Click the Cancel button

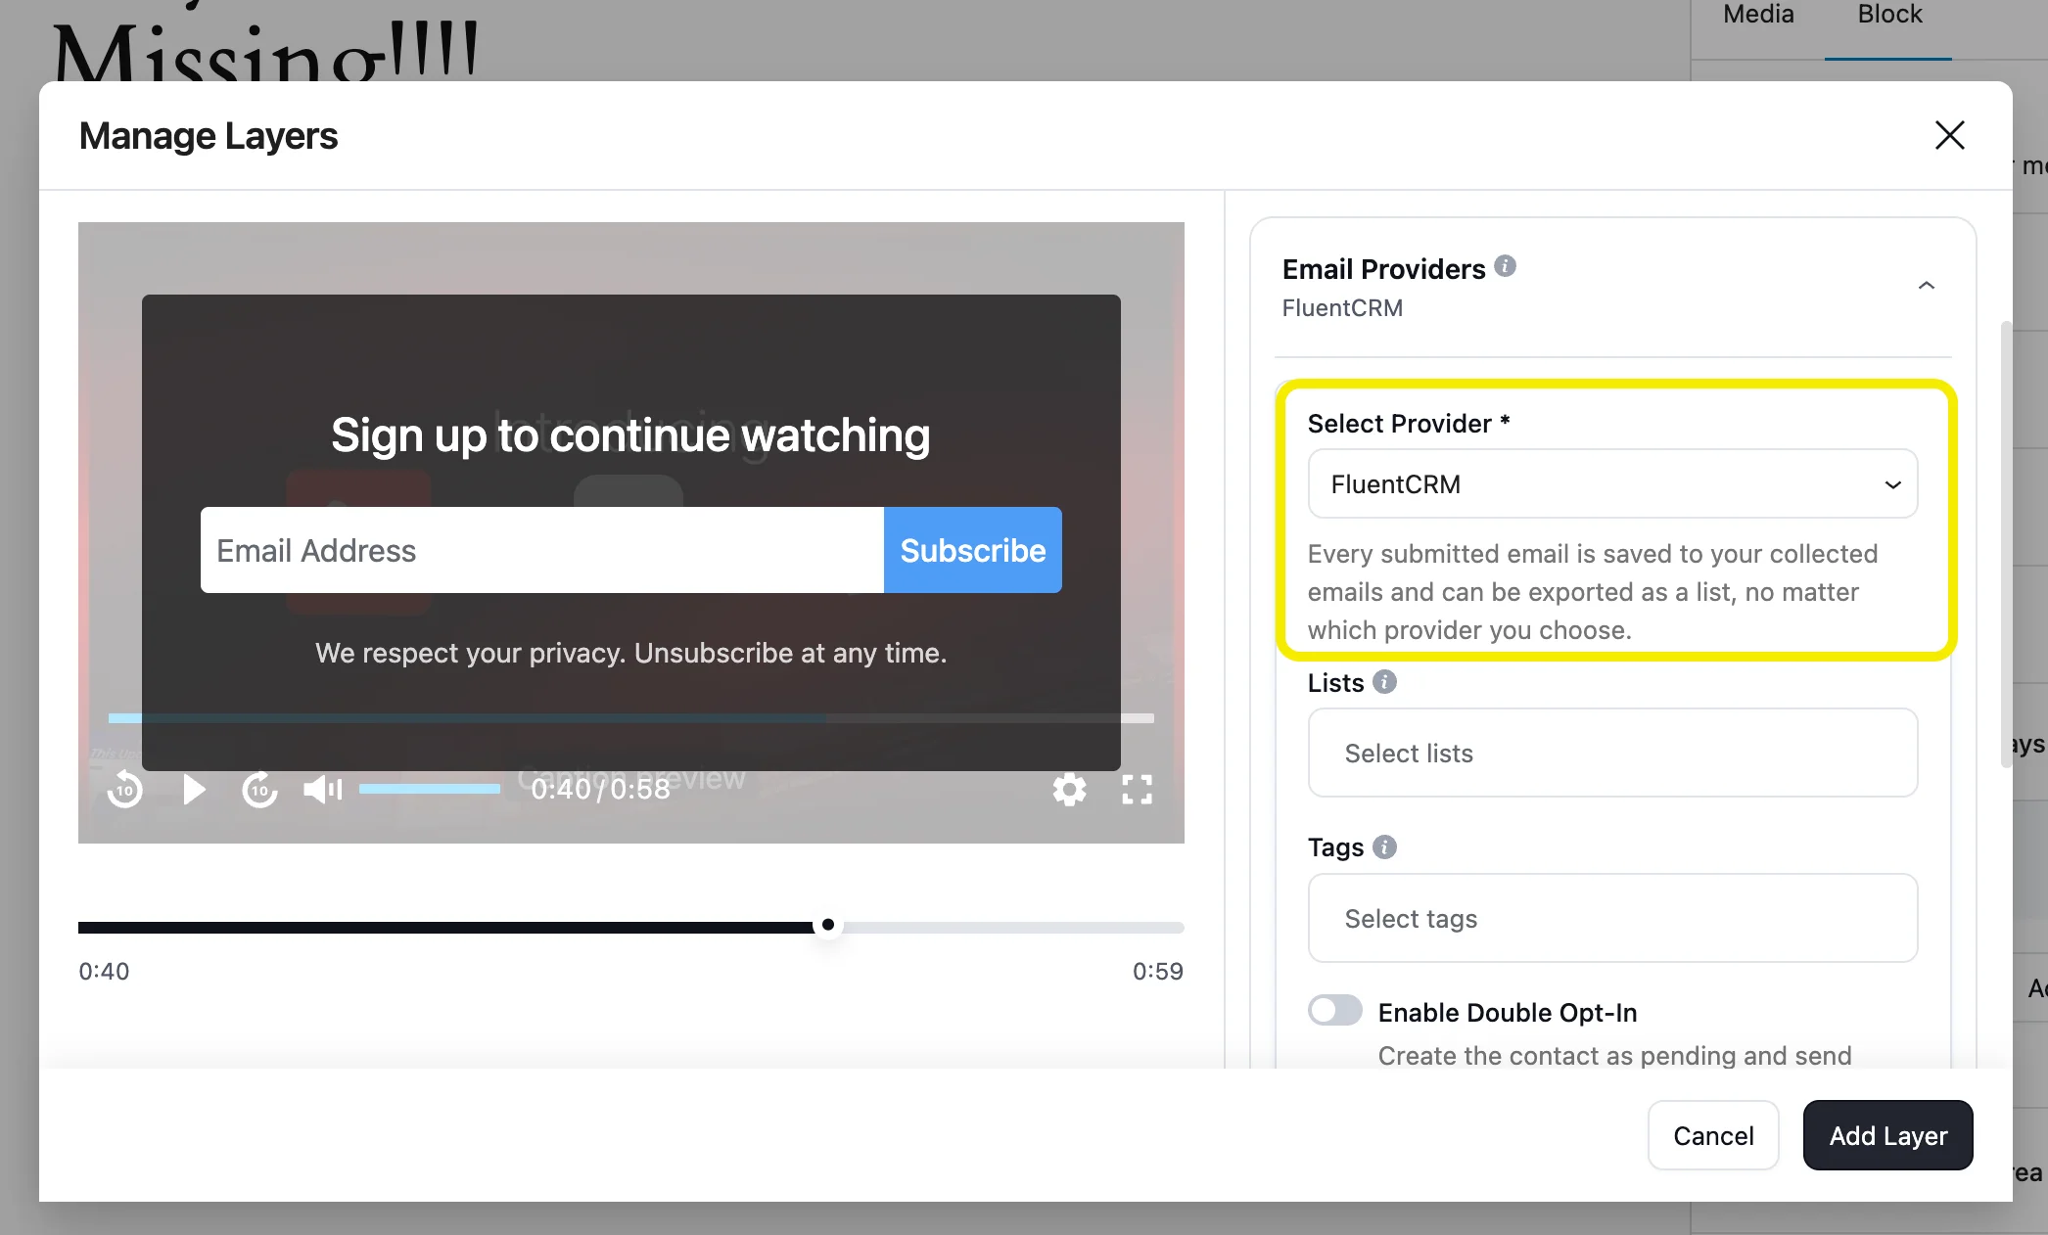click(x=1713, y=1135)
